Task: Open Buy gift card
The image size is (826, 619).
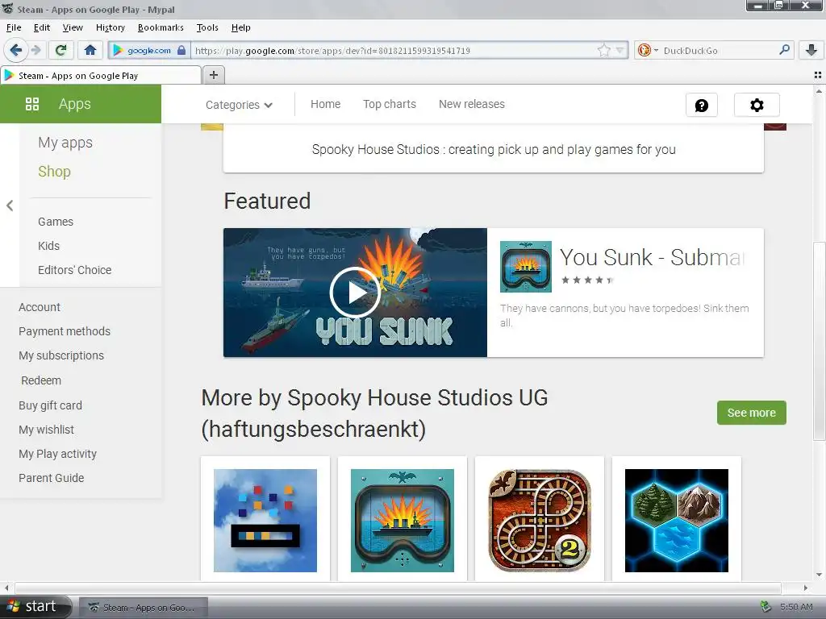Action: (x=50, y=406)
